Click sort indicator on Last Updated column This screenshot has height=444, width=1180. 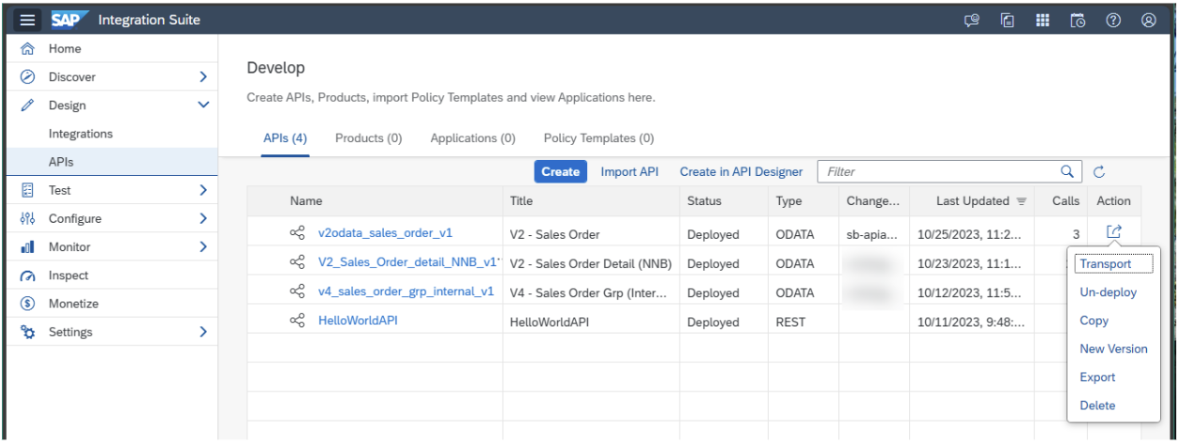(x=1021, y=201)
